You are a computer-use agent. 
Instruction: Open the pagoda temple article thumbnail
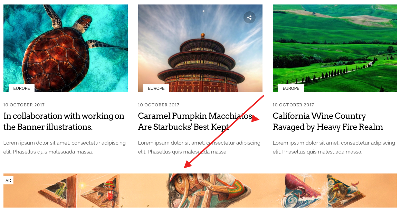(200, 48)
